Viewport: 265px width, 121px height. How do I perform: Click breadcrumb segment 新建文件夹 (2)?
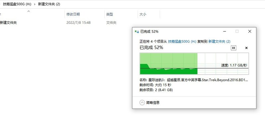click(x=49, y=4)
